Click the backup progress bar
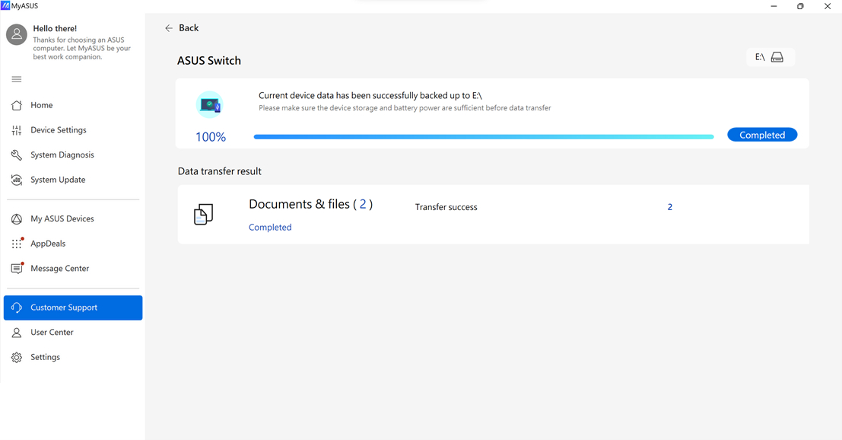The height and width of the screenshot is (440, 842). (483, 137)
